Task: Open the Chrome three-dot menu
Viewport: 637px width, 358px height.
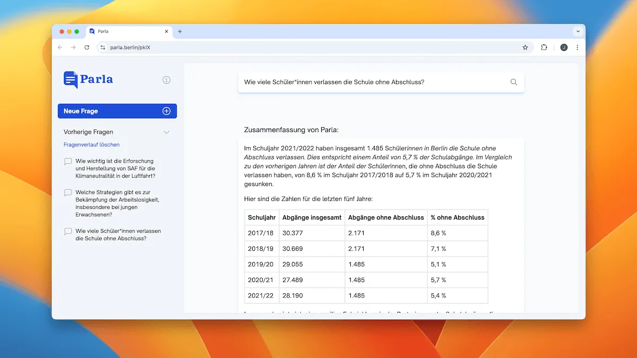Action: pyautogui.click(x=577, y=47)
